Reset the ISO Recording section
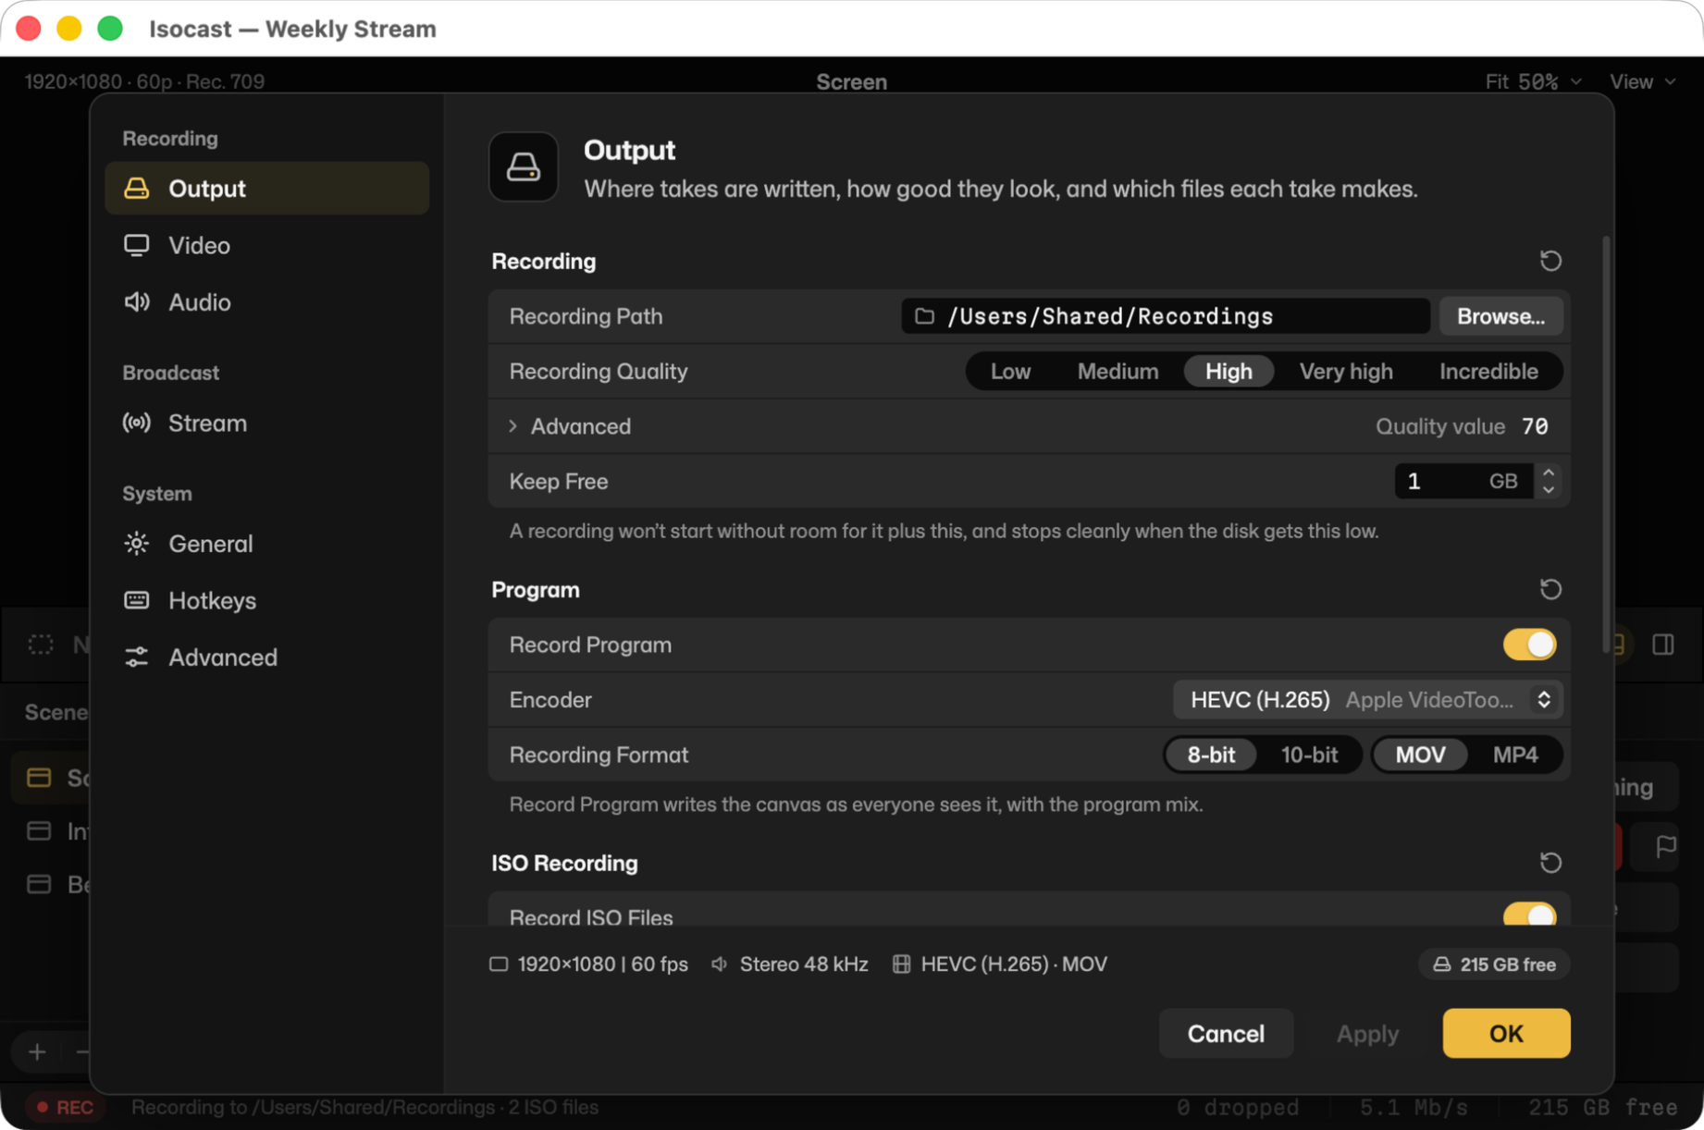 [x=1550, y=863]
